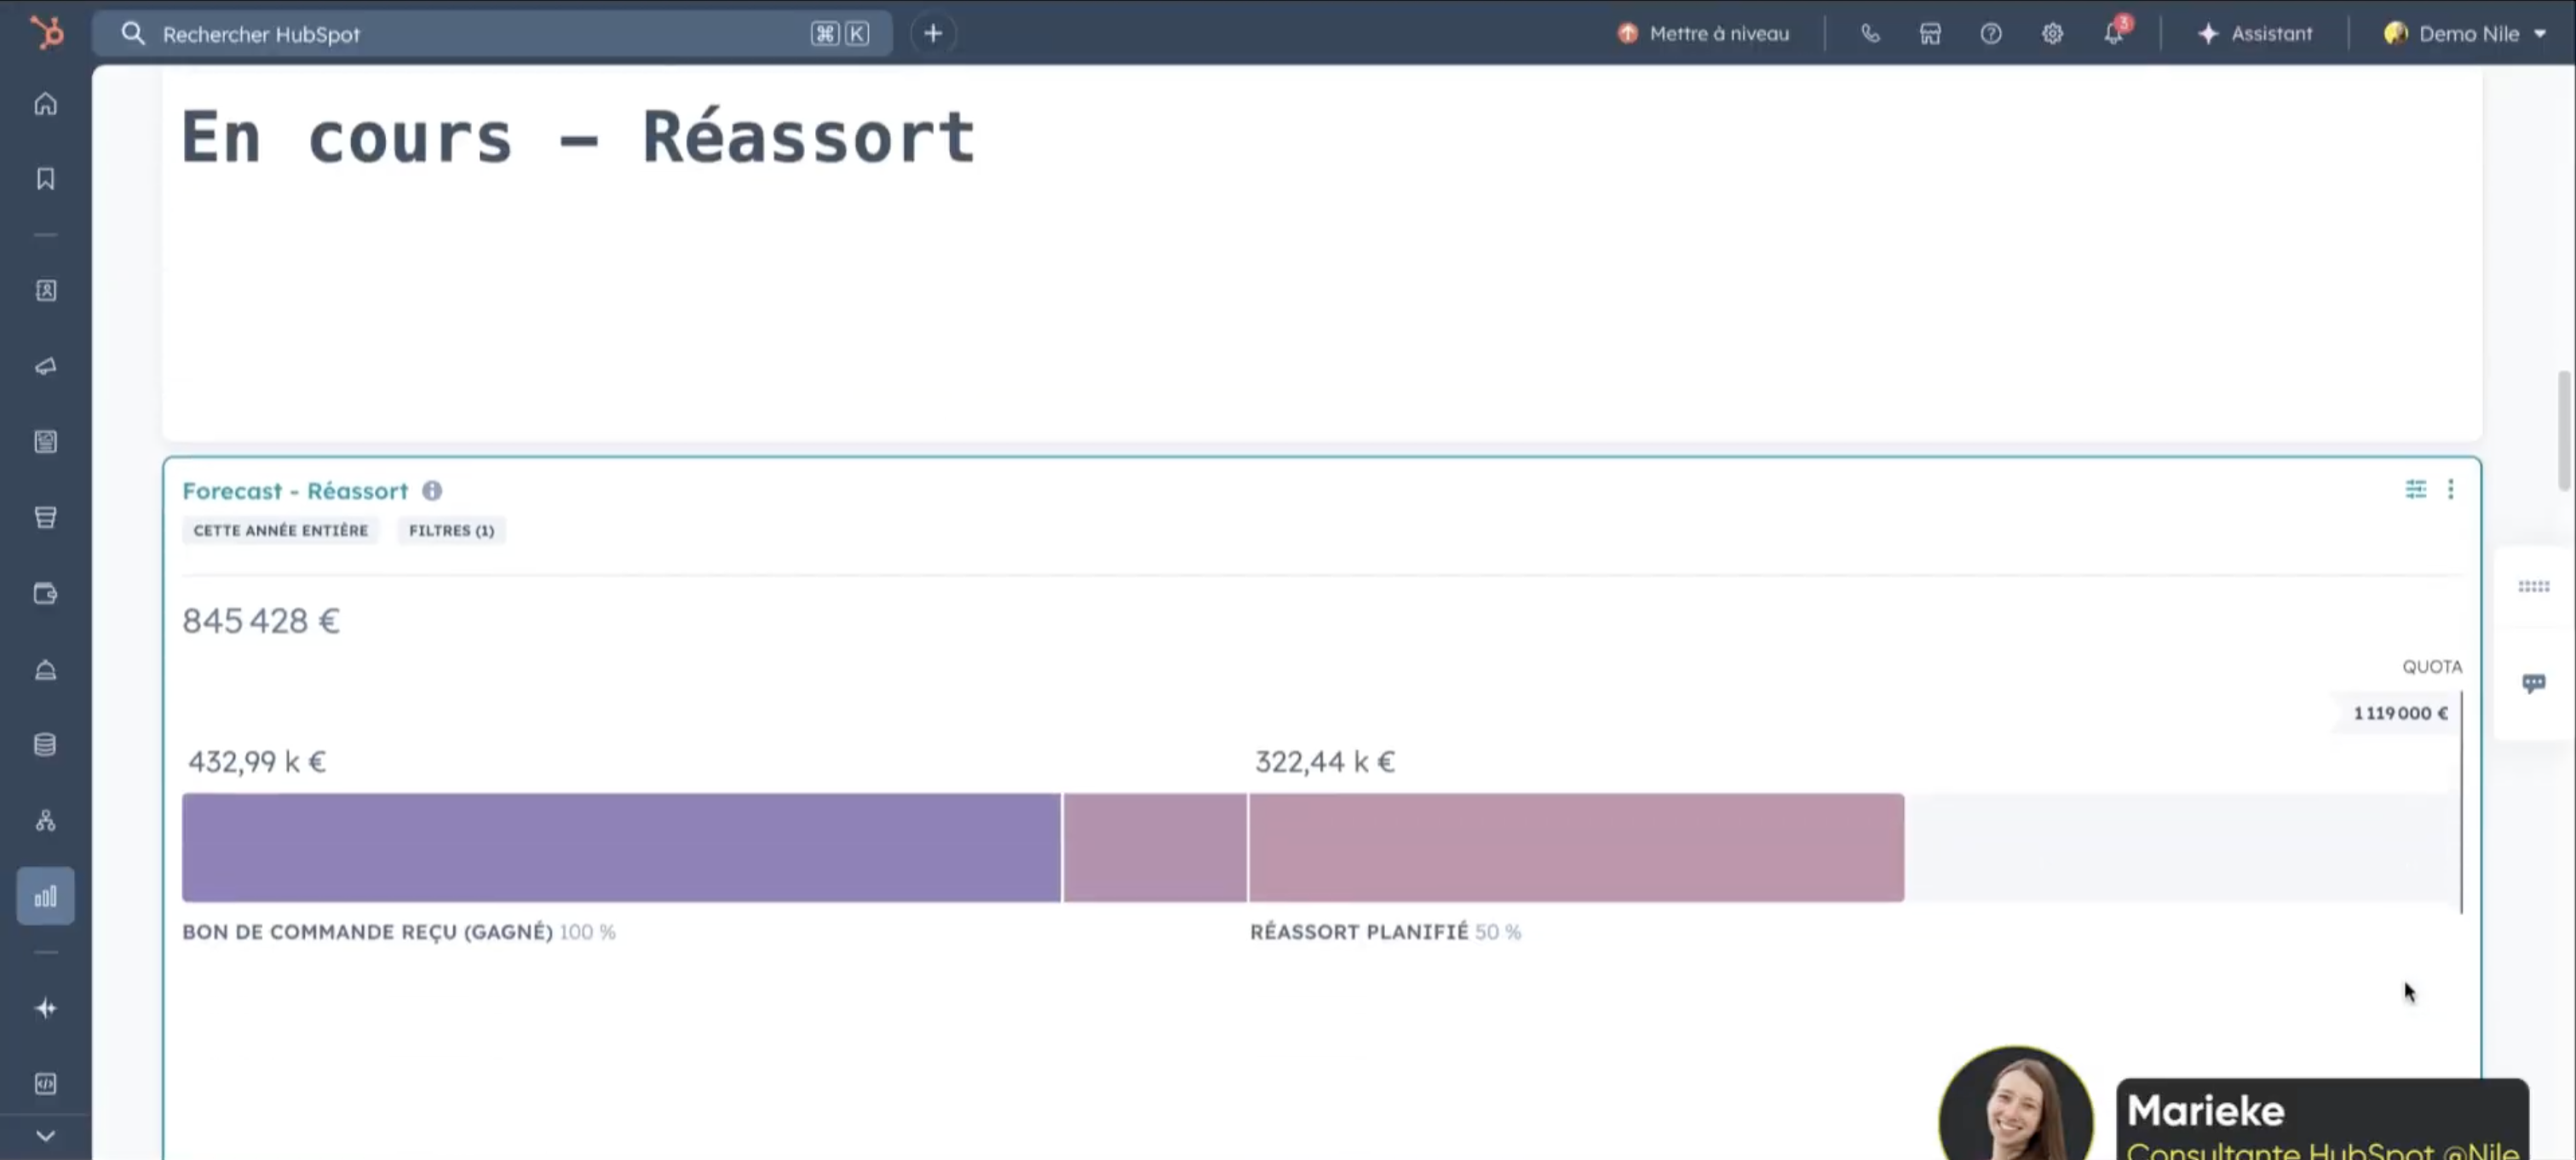2576x1160 pixels.
Task: Open the Marketing megaphone sidebar icon
Action: click(x=46, y=366)
